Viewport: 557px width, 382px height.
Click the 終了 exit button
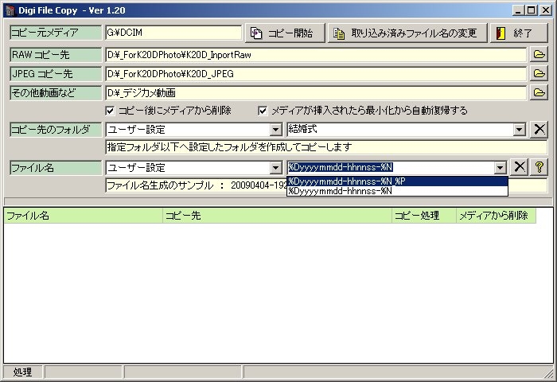(519, 33)
